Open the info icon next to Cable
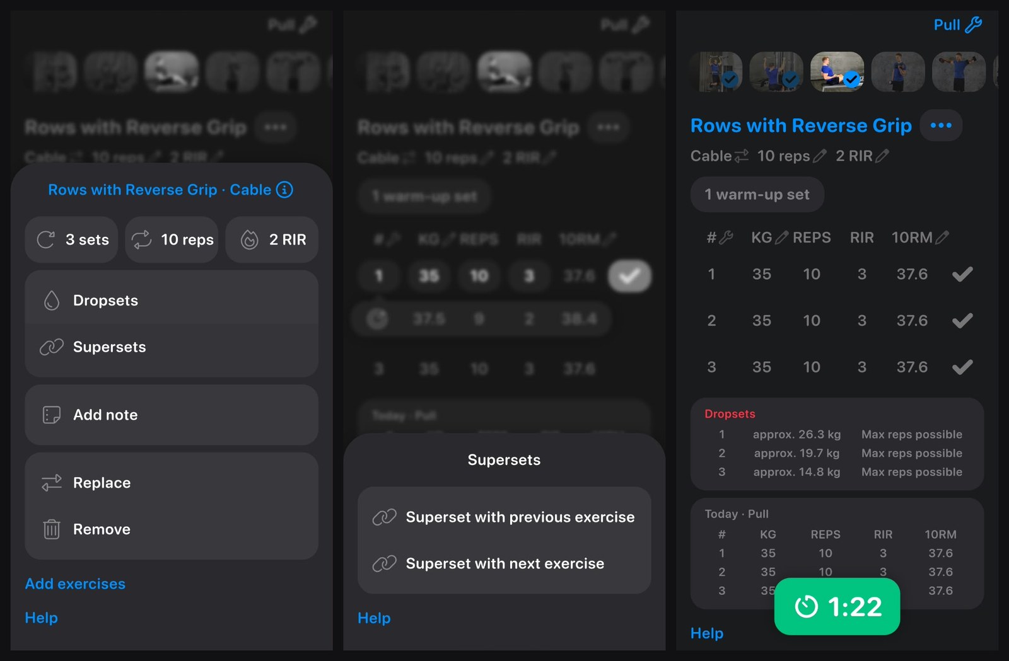This screenshot has height=661, width=1009. [x=285, y=190]
